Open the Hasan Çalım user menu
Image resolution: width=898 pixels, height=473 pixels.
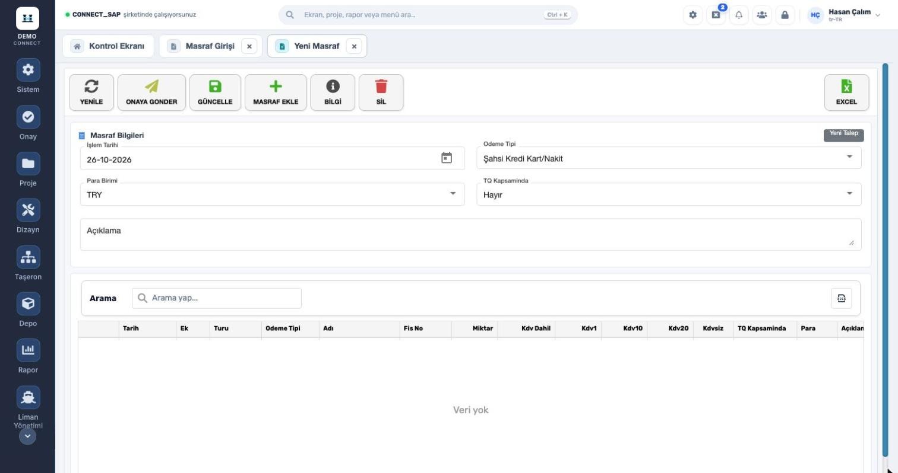[845, 15]
